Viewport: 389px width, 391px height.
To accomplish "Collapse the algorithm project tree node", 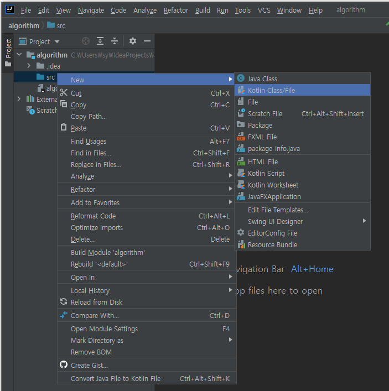I will tap(19, 55).
